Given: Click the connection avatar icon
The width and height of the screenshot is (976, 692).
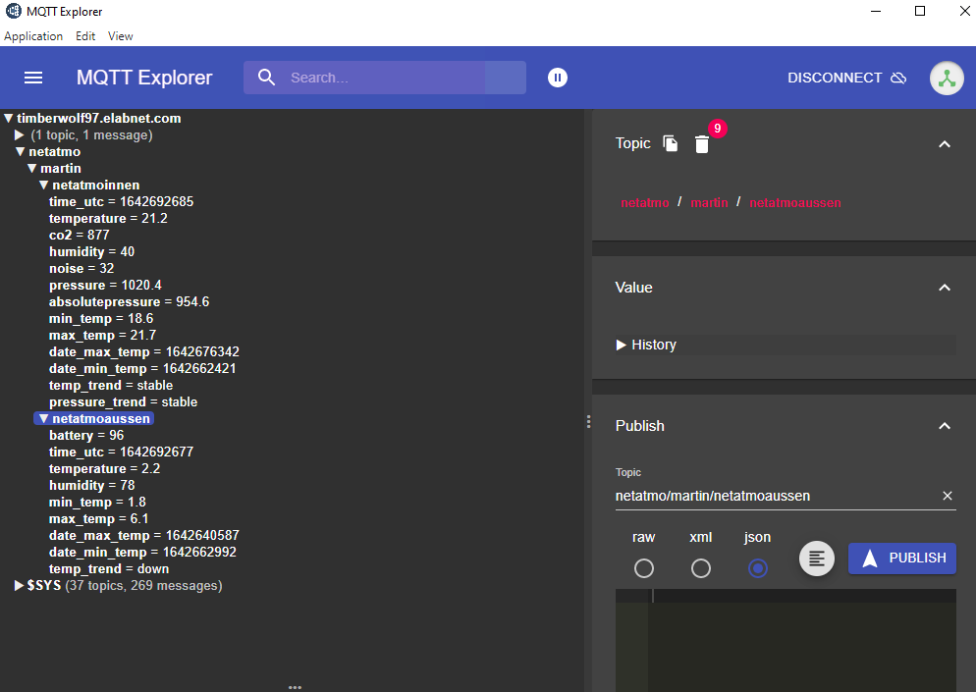Looking at the screenshot, I should coord(947,78).
